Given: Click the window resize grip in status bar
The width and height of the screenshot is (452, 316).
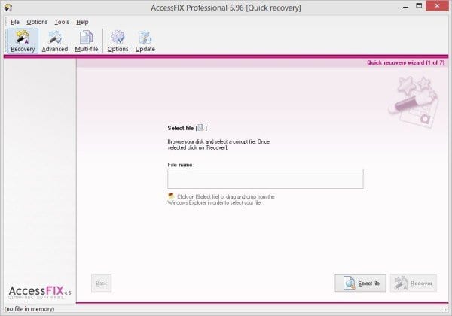Looking at the screenshot, I should pos(446,310).
